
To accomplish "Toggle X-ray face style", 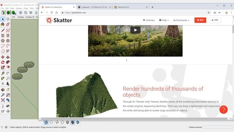I will [46, 122].
